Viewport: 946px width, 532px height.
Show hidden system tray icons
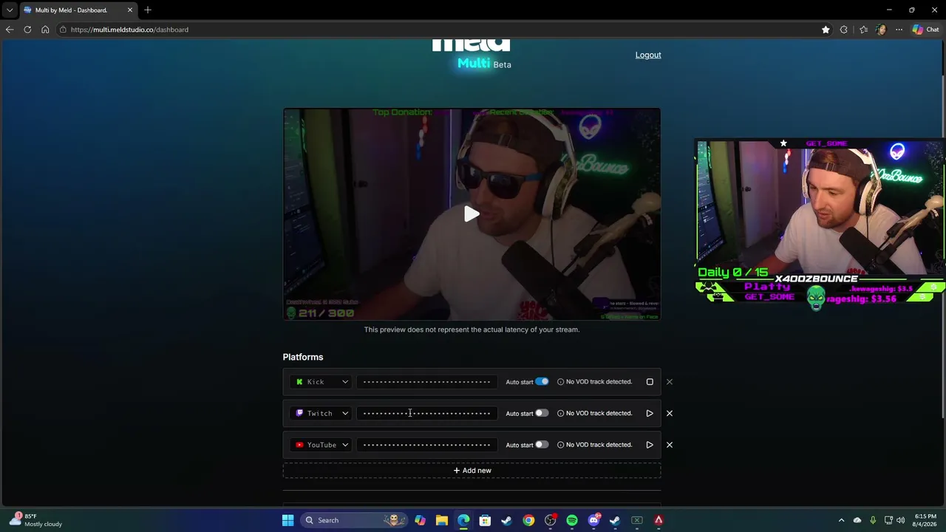(x=841, y=520)
